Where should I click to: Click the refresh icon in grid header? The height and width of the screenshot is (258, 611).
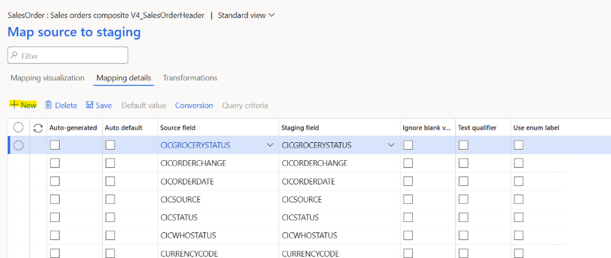click(x=38, y=128)
